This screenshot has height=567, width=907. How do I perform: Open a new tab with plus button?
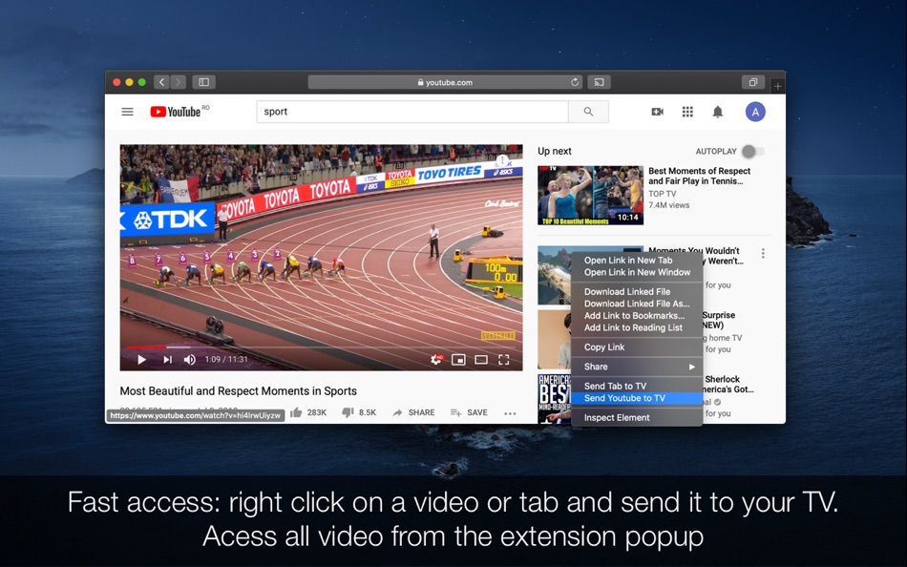(777, 86)
